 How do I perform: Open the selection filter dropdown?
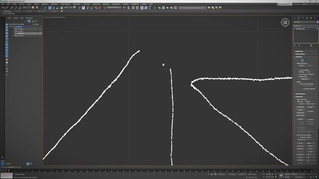(27, 8)
